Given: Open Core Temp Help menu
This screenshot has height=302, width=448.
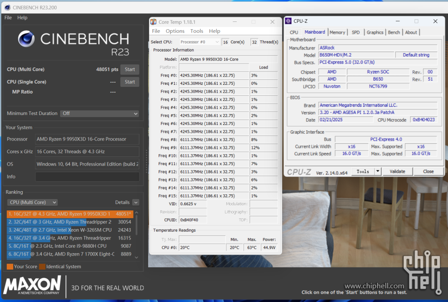Looking at the screenshot, I should (x=214, y=31).
